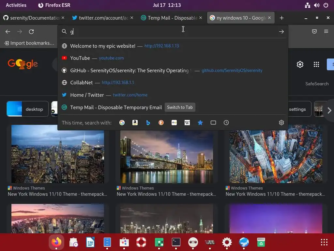Select the desktop filter chip
Viewport: 334px width, 251px height.
pyautogui.click(x=27, y=109)
